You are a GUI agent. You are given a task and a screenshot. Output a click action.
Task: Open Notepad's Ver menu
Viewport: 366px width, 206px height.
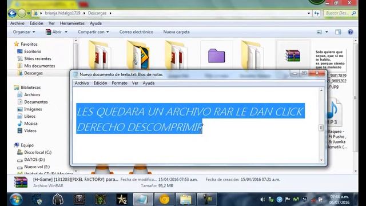tap(135, 83)
